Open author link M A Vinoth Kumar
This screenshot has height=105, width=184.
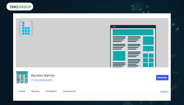(x=43, y=80)
